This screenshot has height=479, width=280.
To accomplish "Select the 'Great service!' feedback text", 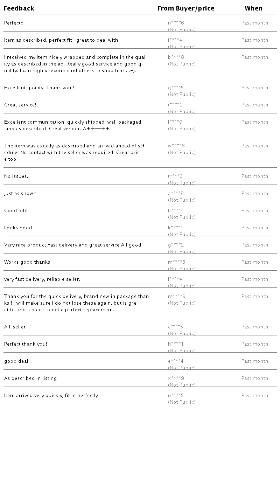I will 20,105.
